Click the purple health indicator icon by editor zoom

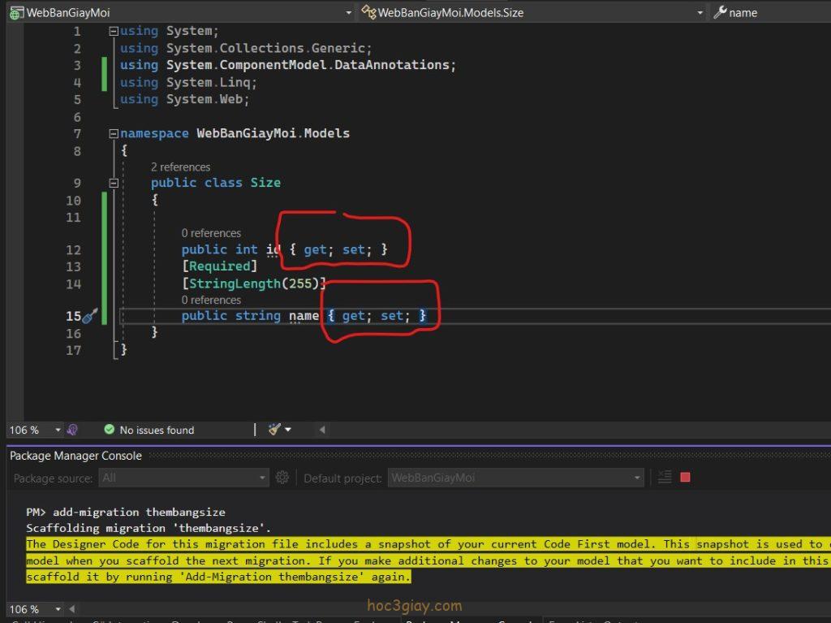pyautogui.click(x=73, y=430)
